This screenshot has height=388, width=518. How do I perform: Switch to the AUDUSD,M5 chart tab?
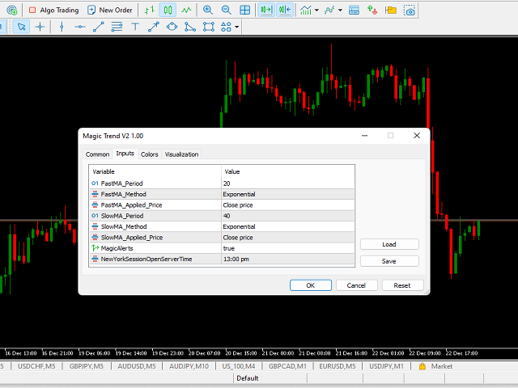point(137,366)
